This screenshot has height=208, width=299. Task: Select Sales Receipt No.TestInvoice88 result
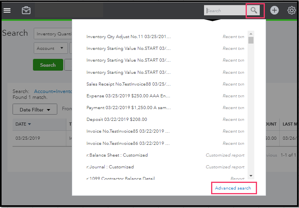click(165, 84)
